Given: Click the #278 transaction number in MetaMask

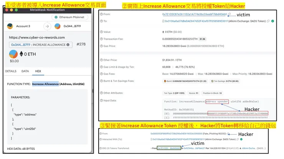Looking at the screenshot, I should pos(81,44).
